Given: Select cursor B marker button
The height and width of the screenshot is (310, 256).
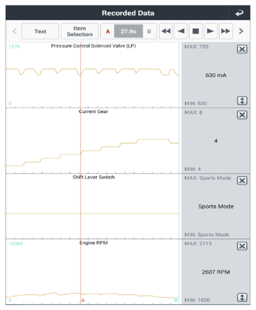Looking at the screenshot, I should click(x=149, y=31).
